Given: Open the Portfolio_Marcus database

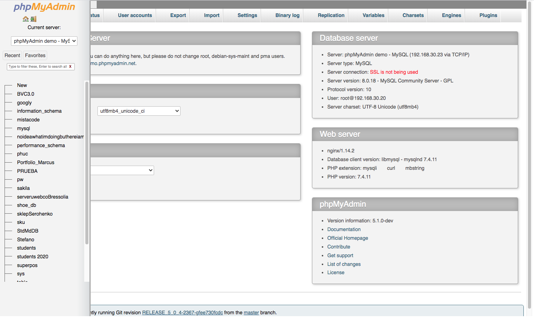Looking at the screenshot, I should point(35,162).
